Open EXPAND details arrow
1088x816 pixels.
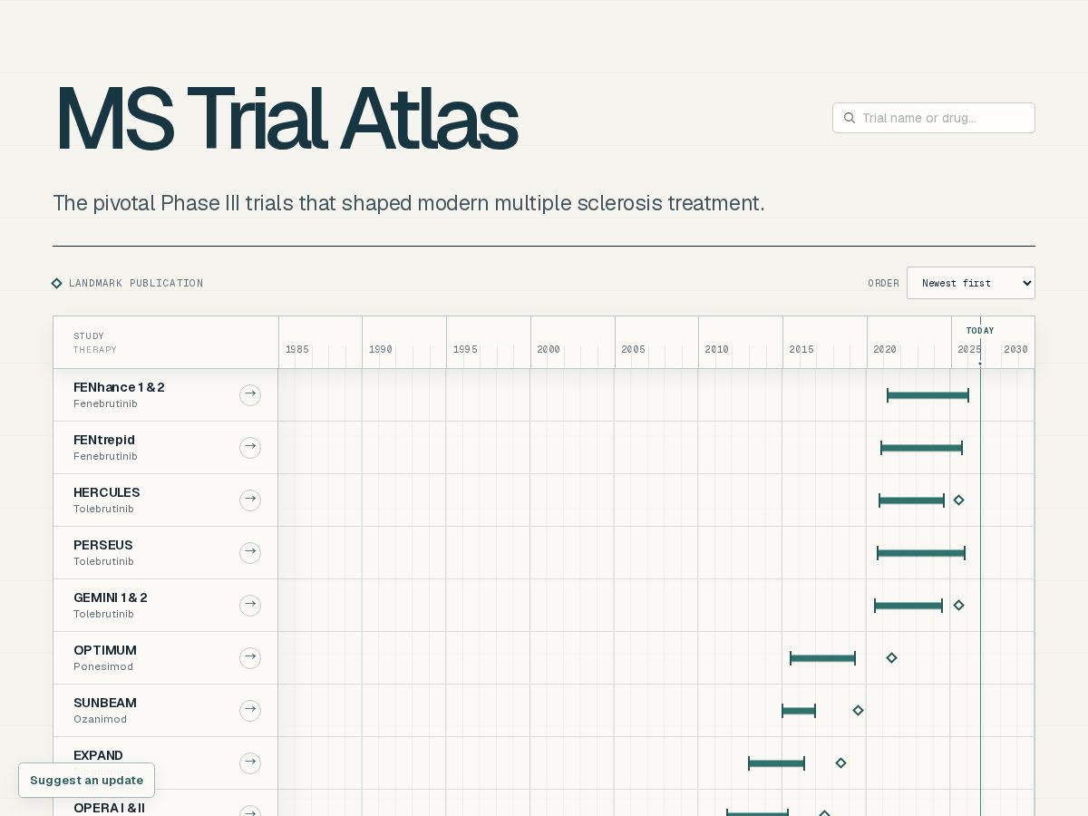(250, 763)
